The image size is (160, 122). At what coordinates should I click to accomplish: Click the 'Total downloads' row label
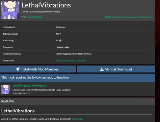[10, 34]
